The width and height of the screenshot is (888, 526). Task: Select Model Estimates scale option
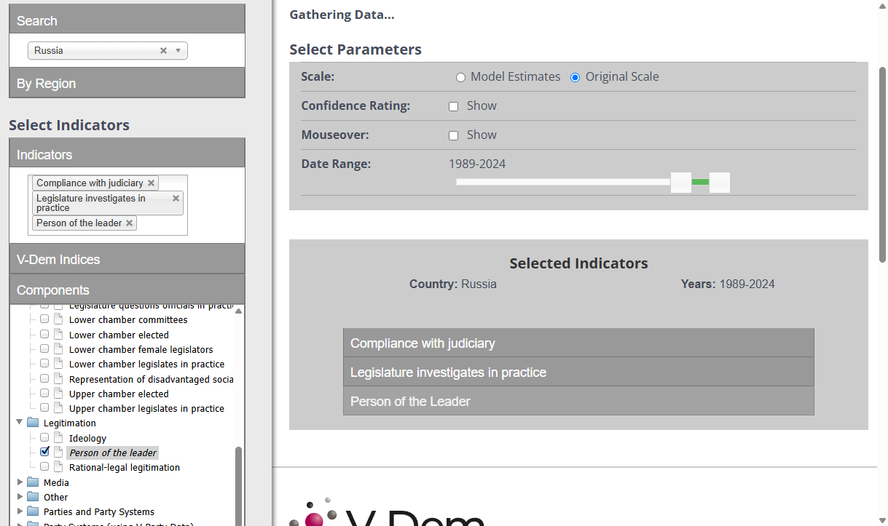(x=460, y=77)
